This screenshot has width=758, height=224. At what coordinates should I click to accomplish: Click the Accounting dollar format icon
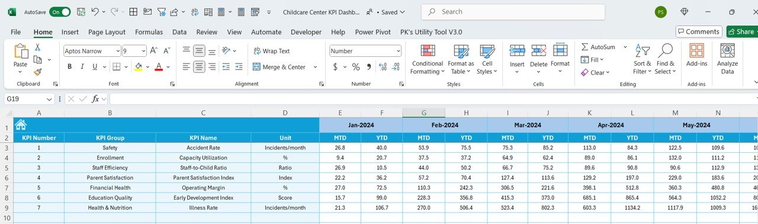(x=335, y=67)
